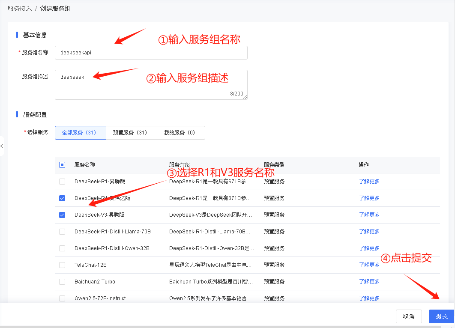Select the Qwen2.5-72B-Instruct service name
This screenshot has width=455, height=328.
point(100,298)
